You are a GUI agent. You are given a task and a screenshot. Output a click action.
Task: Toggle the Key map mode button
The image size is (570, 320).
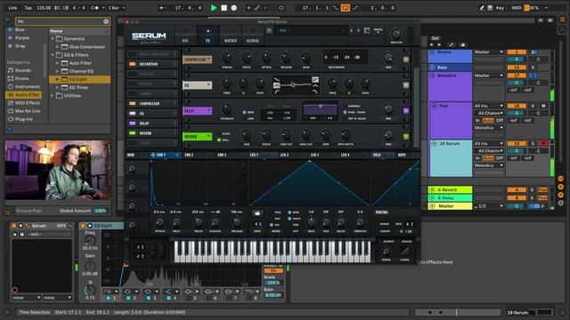[x=501, y=8]
